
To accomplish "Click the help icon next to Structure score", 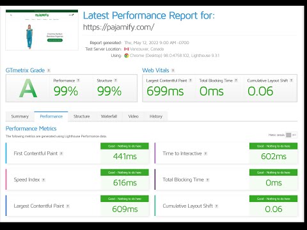I will point(116,80).
